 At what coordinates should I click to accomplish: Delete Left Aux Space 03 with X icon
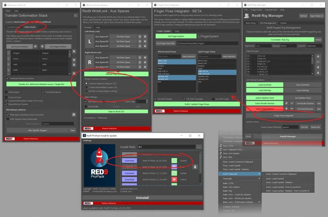coord(145,46)
